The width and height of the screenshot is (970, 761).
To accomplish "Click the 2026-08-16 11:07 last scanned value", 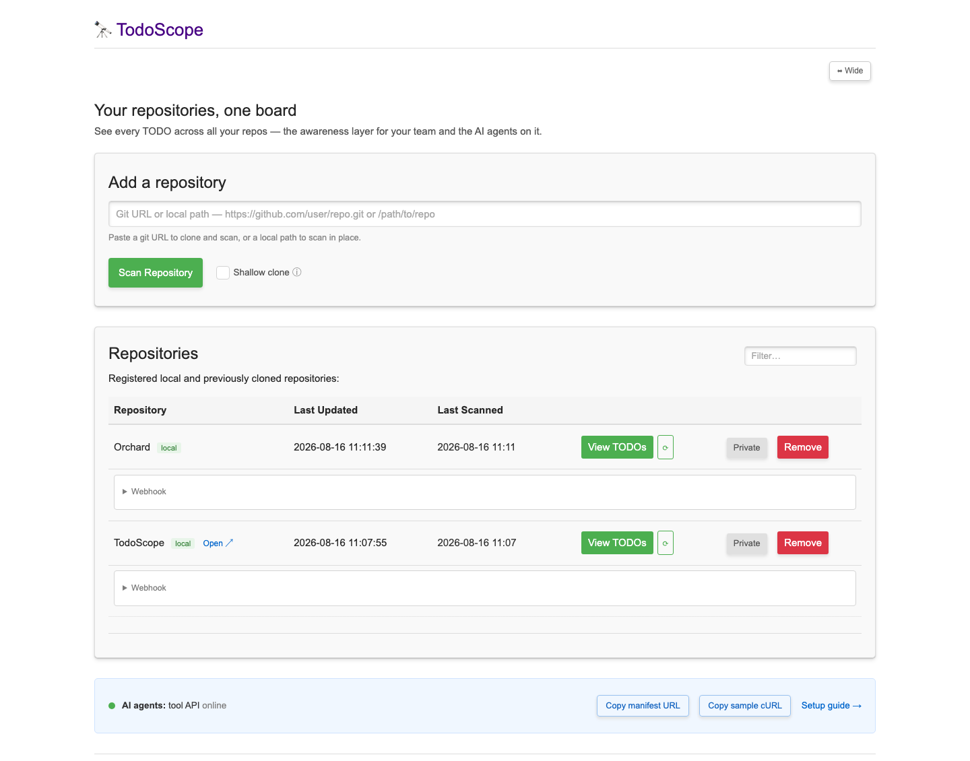I will [x=477, y=543].
